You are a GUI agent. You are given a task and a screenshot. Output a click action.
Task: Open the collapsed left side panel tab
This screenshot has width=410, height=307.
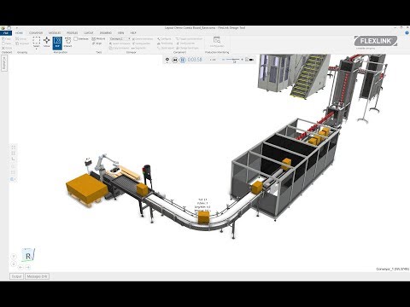(4, 63)
